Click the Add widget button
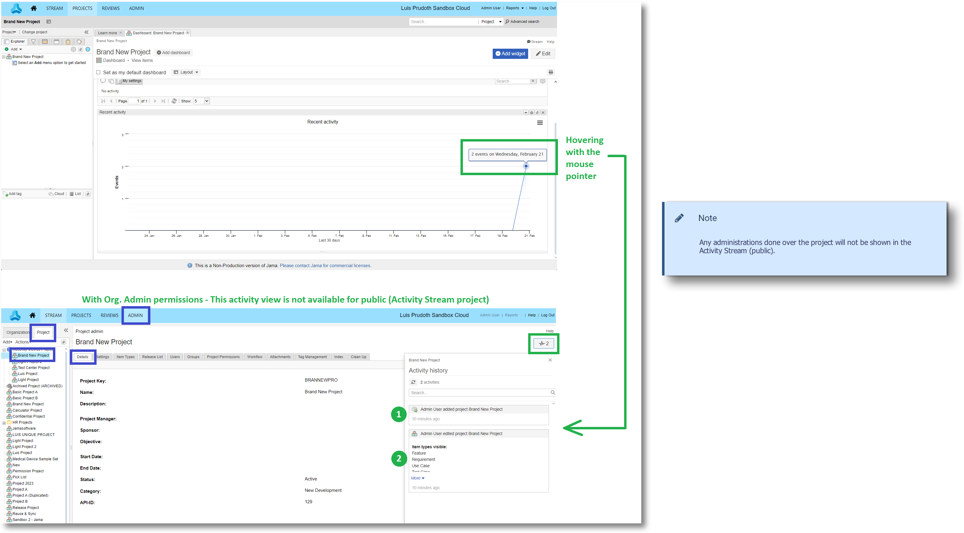 pyautogui.click(x=510, y=54)
